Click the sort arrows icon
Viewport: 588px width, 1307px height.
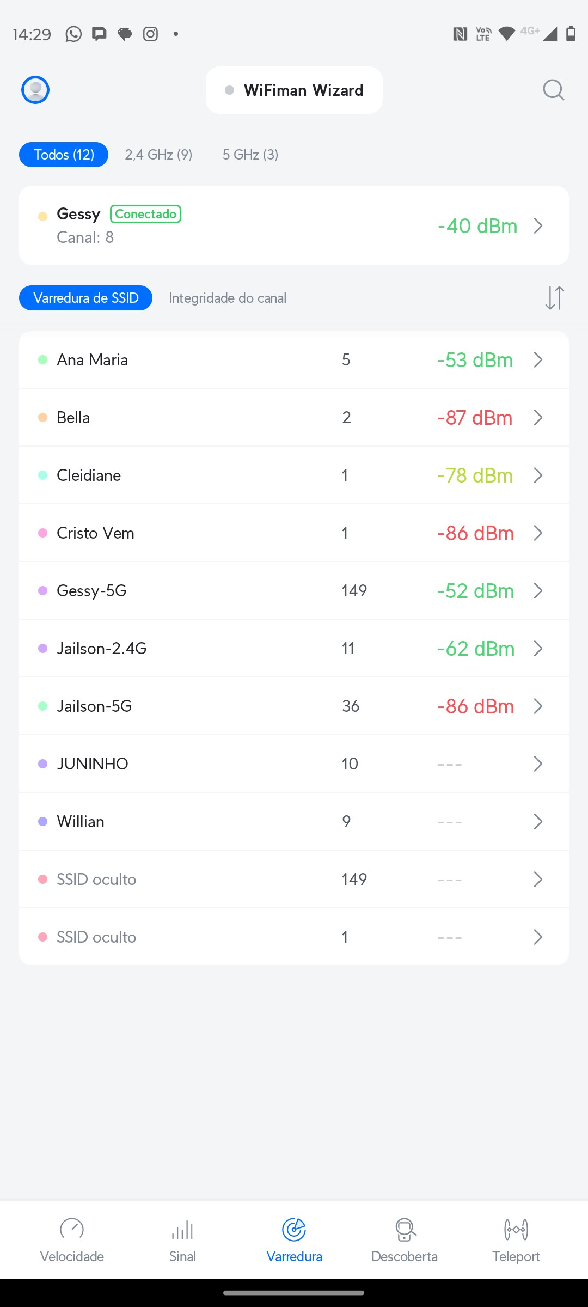coord(554,298)
